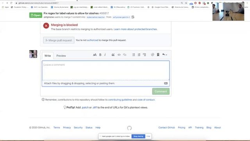Open the Status footer link
This screenshot has width=250, height=141.
[x=89, y=128]
